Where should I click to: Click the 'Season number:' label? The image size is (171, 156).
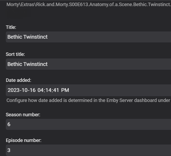23,115
